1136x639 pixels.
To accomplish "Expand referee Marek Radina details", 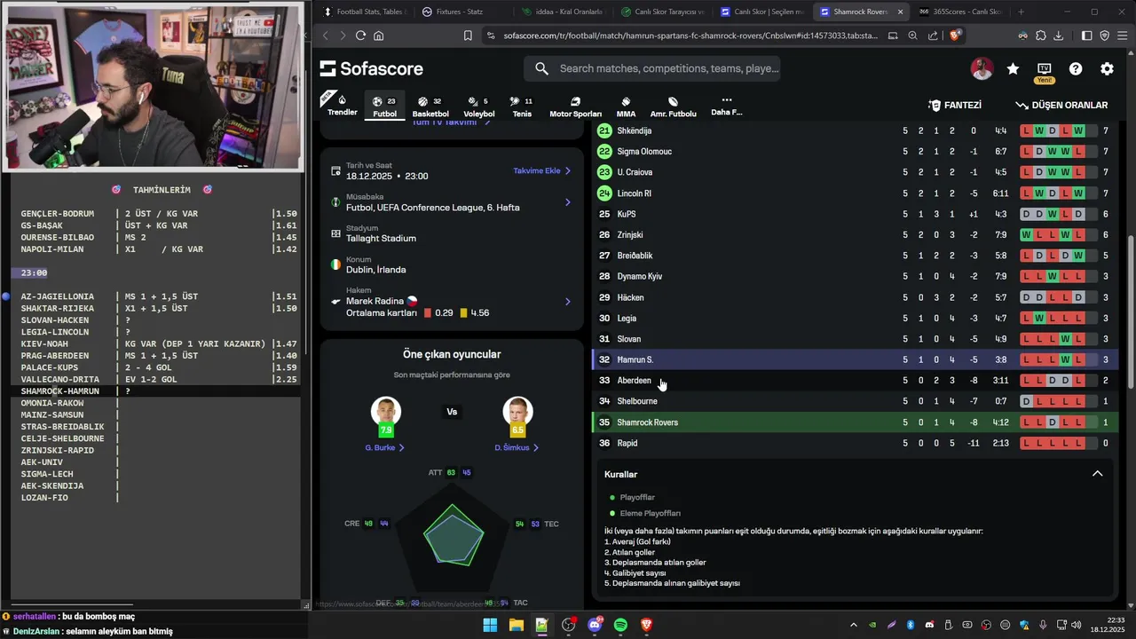I will (451, 301).
